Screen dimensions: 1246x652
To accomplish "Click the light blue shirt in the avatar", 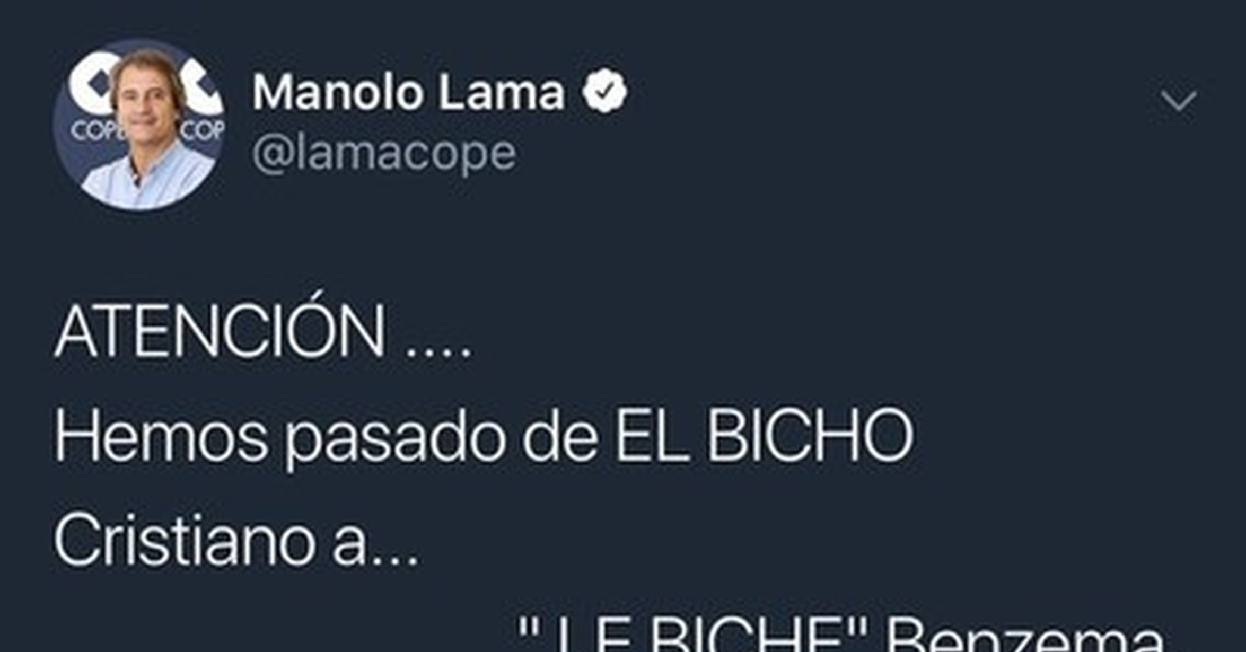I will (146, 178).
